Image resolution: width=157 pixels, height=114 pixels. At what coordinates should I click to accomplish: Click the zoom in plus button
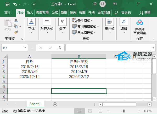point(139,111)
